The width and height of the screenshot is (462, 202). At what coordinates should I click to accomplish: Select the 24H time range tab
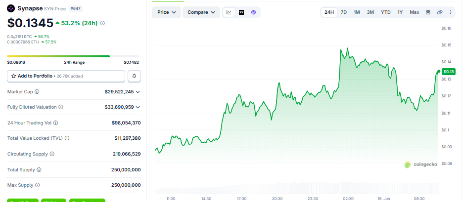click(329, 12)
